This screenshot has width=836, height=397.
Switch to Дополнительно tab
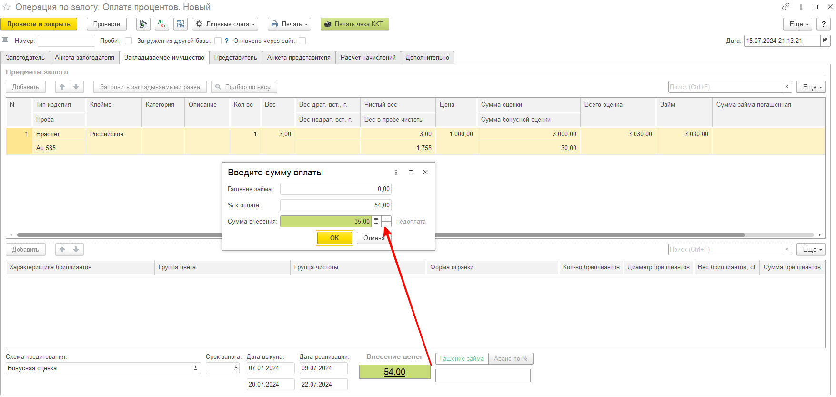[x=427, y=58]
